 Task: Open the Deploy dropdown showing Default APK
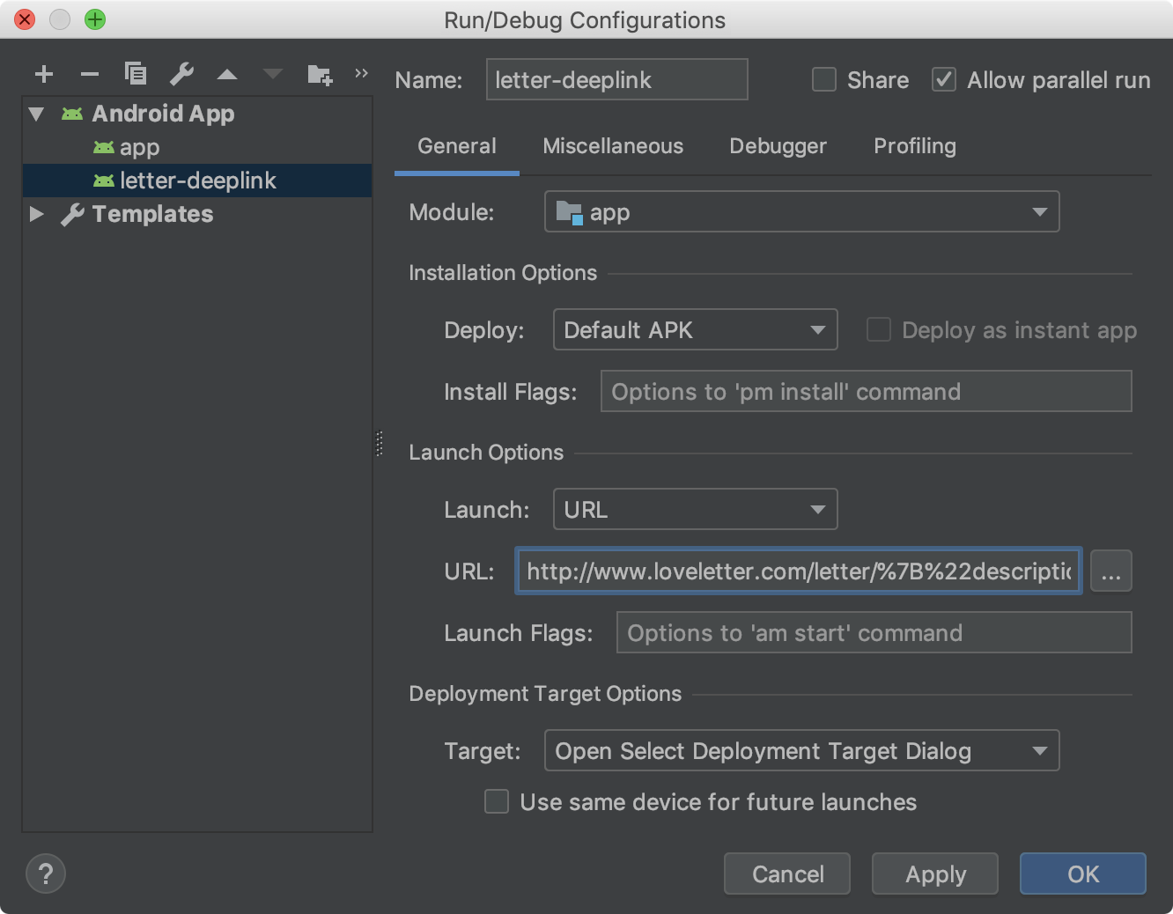695,329
